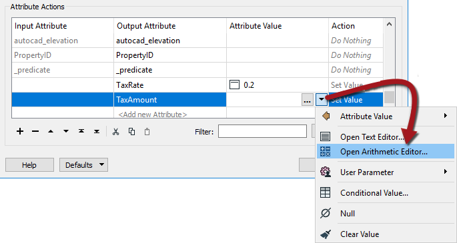Set value to Null from menu
The image size is (457, 243).
(386, 214)
